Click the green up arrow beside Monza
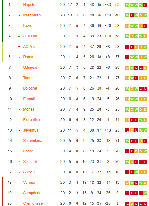 (19, 109)
